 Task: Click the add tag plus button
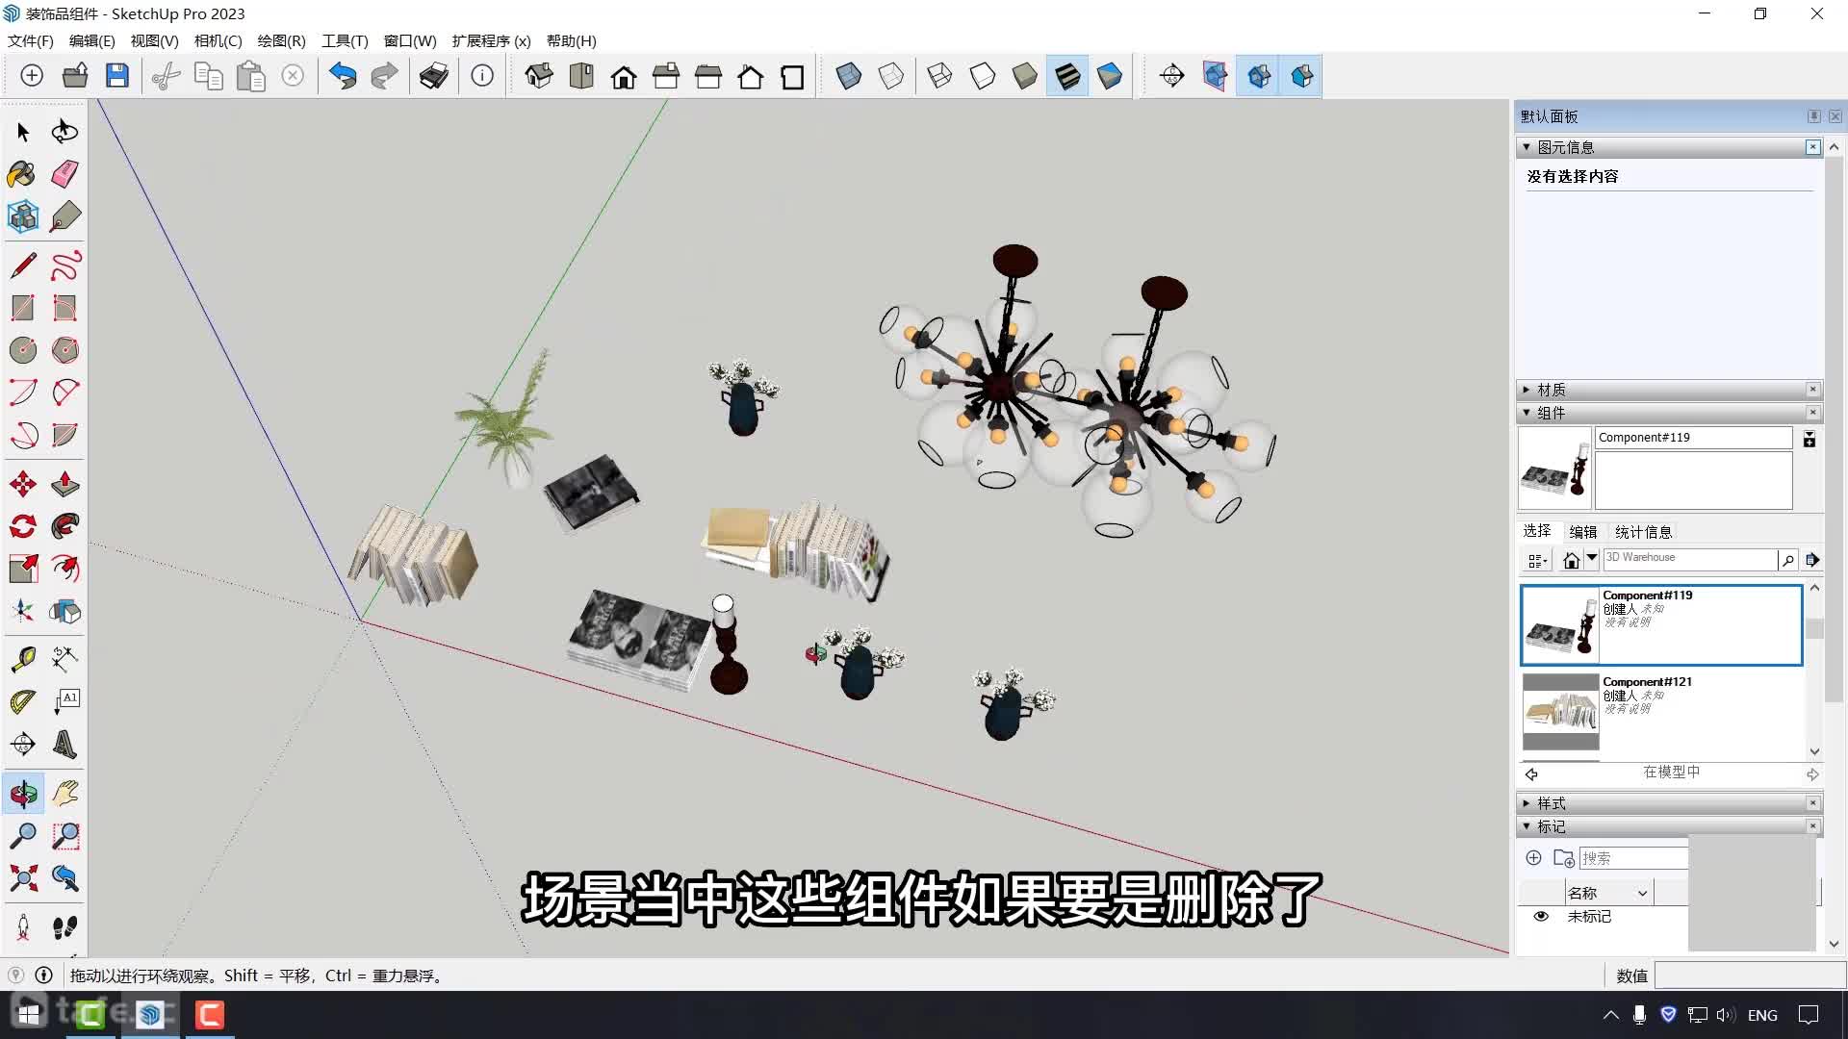pos(1534,857)
